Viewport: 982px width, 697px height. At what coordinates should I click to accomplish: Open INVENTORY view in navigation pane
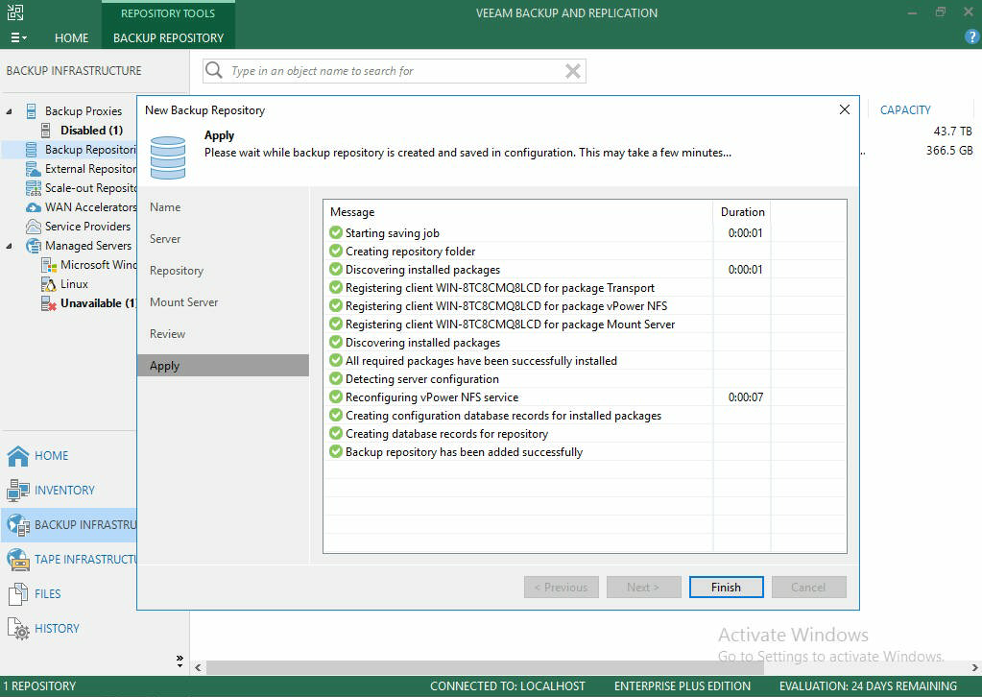coord(64,491)
